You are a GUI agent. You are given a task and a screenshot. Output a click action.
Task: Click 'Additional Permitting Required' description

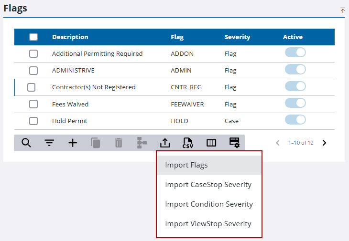[97, 54]
